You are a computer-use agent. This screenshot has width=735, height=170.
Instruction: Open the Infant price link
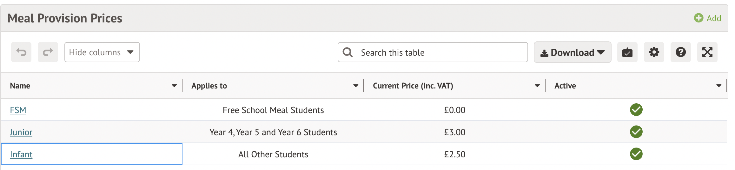(x=21, y=154)
